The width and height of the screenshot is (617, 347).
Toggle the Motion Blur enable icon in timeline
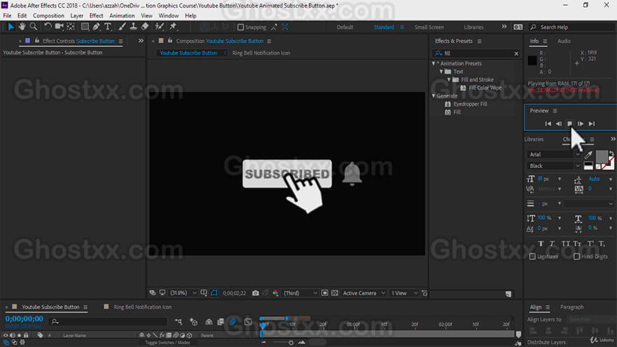coord(233,322)
